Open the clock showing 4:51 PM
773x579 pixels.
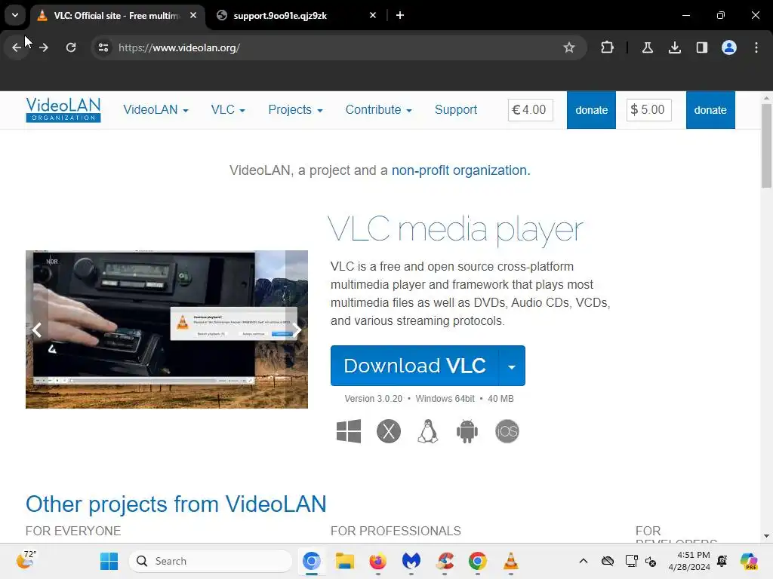pyautogui.click(x=689, y=561)
